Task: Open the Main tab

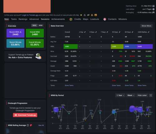Action: (7, 19)
